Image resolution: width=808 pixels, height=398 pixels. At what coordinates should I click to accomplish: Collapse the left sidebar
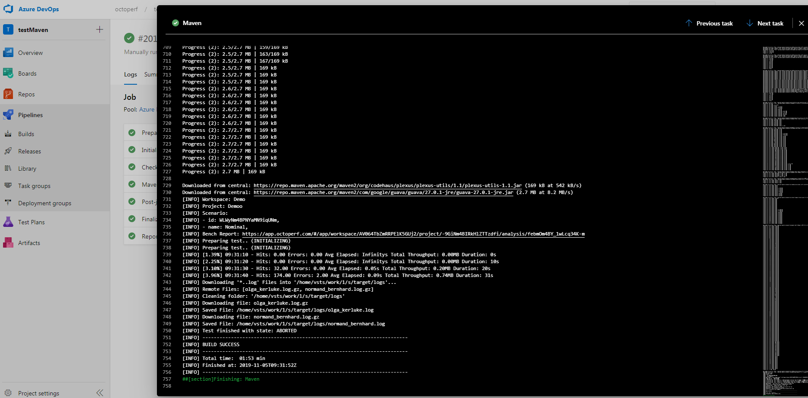[100, 392]
